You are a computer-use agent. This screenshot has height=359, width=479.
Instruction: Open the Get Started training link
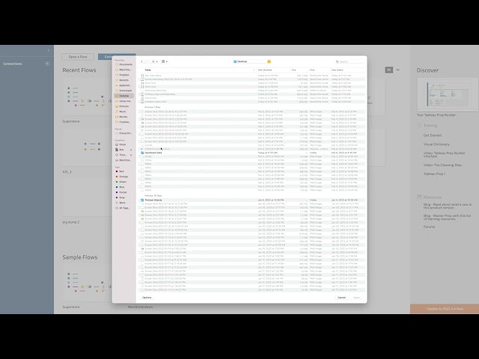coord(433,135)
